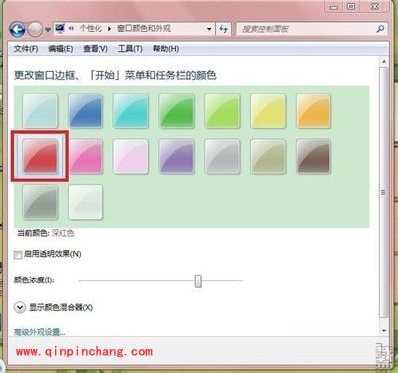Click the scrollbar up arrow
Viewport: 398px width, 373px height.
click(x=384, y=62)
